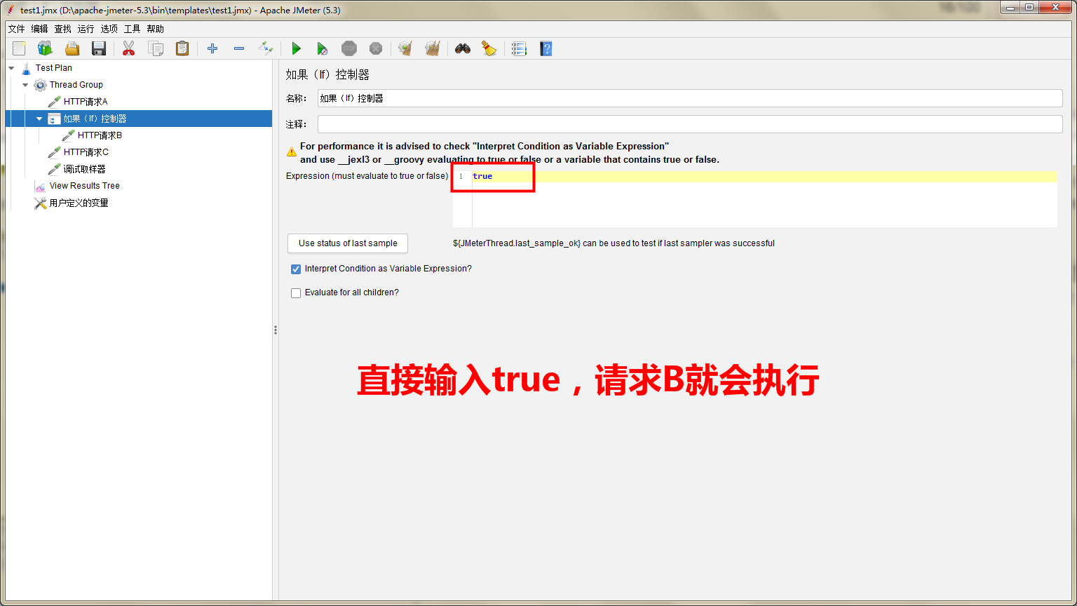Collapse the 如果（If）控制器 node
This screenshot has width=1077, height=606.
point(39,118)
